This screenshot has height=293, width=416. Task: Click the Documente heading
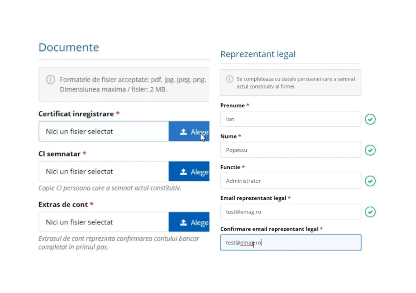69,48
